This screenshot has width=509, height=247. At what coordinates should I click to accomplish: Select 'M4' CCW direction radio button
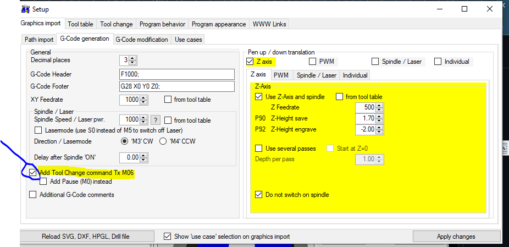[x=163, y=141]
